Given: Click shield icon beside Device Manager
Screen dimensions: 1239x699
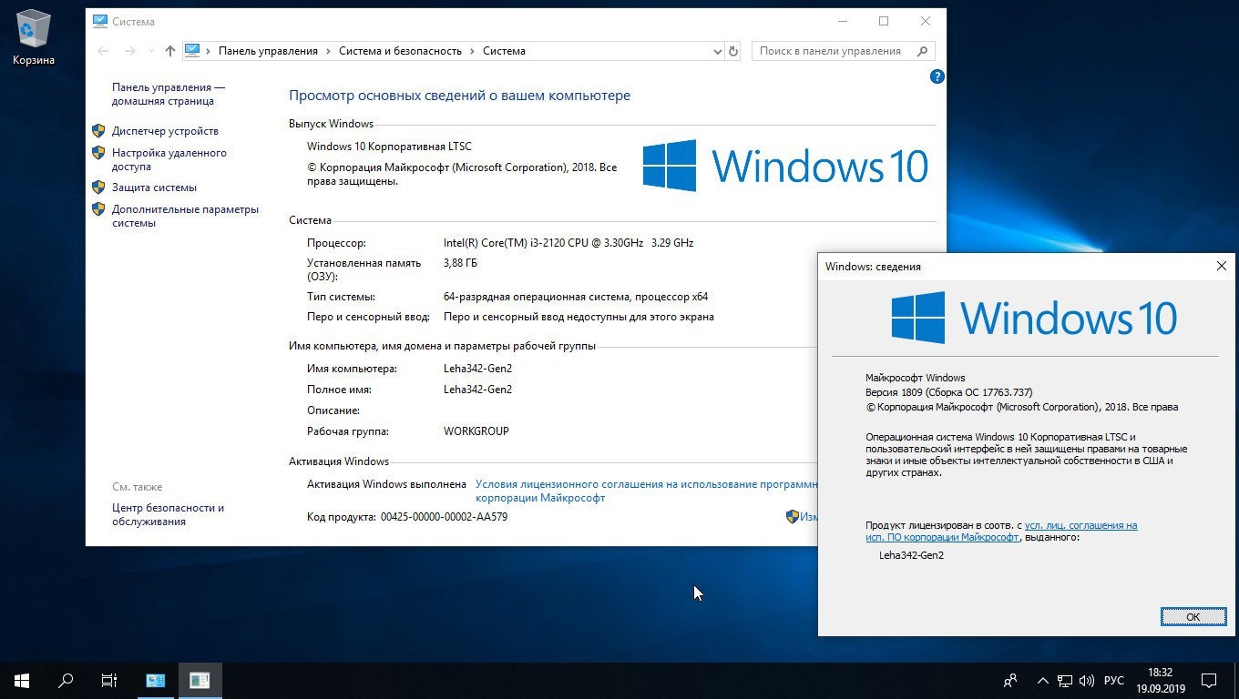Looking at the screenshot, I should tap(98, 131).
